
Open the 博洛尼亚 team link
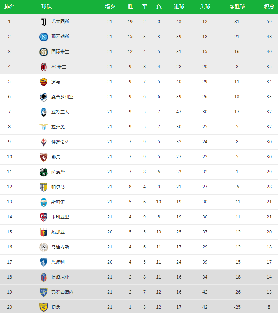(x=60, y=277)
